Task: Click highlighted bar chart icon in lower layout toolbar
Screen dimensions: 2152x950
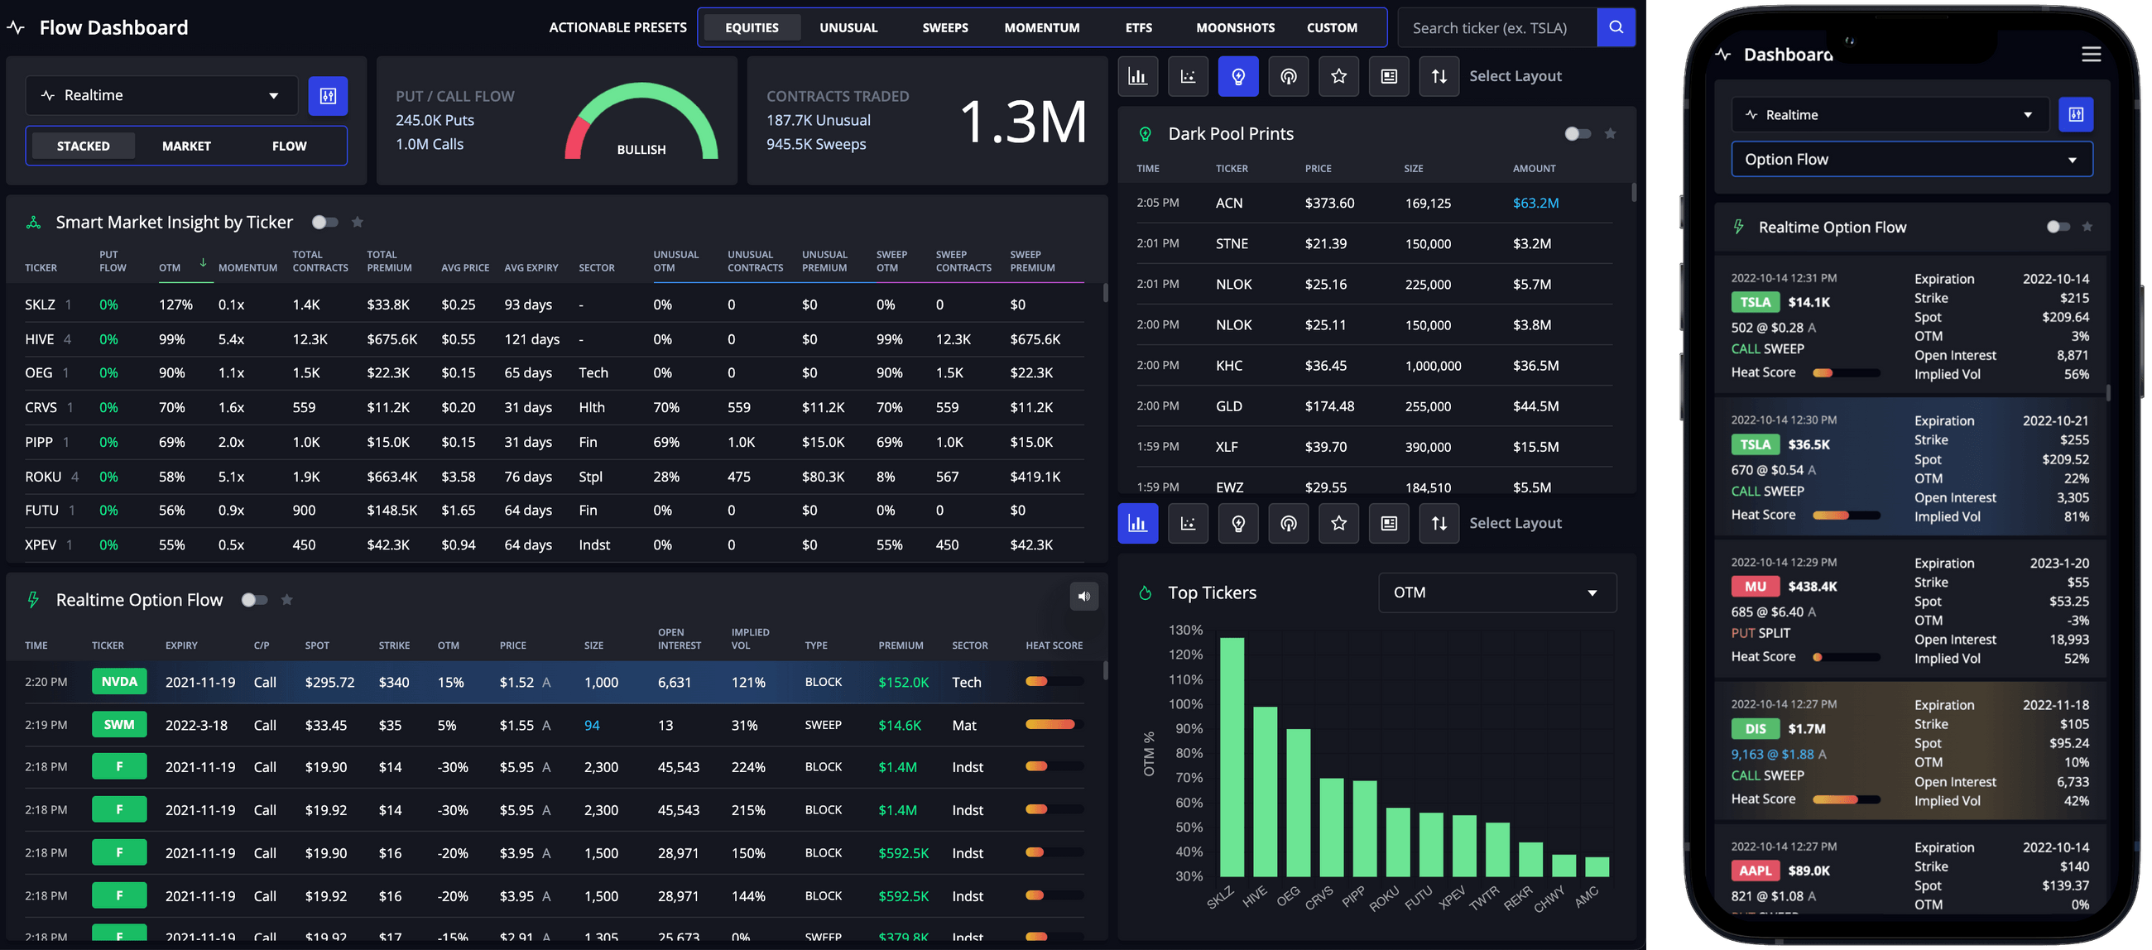Action: [1138, 523]
